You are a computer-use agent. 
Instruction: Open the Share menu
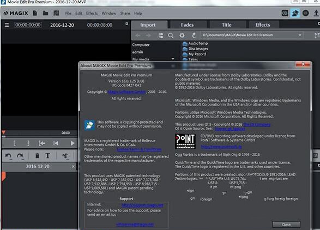(125, 13)
